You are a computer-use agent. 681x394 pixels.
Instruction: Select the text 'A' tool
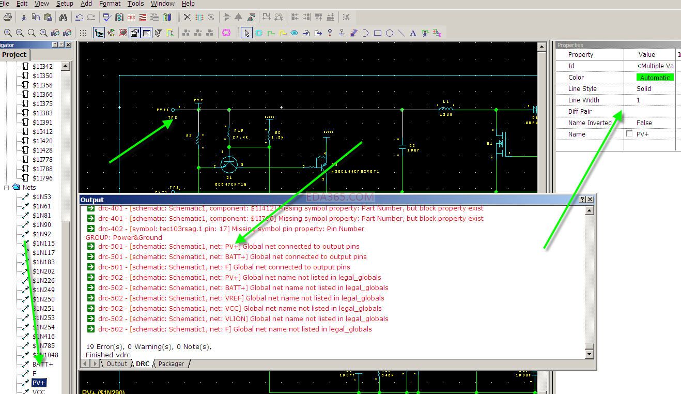(x=413, y=33)
